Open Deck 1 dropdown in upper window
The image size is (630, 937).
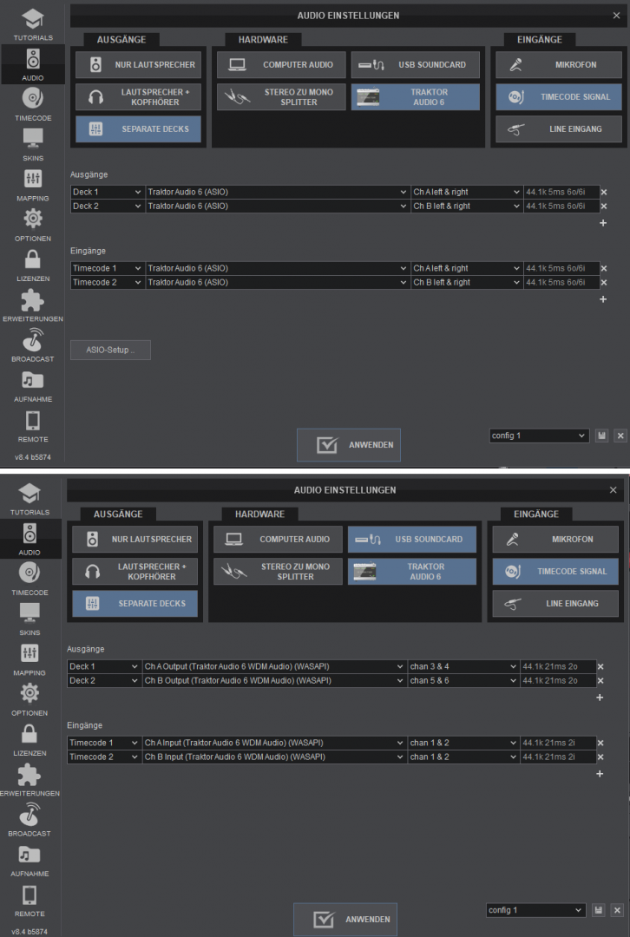tap(108, 192)
